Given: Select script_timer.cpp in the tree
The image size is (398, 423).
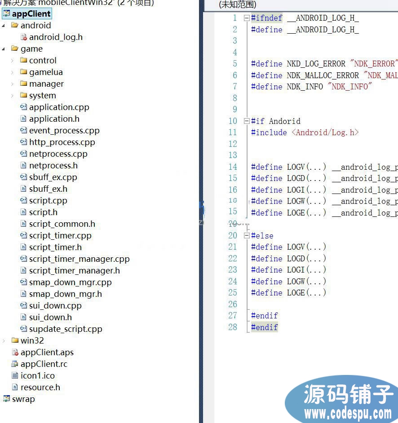Looking at the screenshot, I should pos(60,235).
